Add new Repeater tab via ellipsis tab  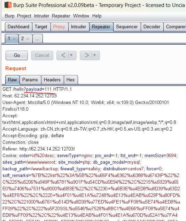coord(37,39)
